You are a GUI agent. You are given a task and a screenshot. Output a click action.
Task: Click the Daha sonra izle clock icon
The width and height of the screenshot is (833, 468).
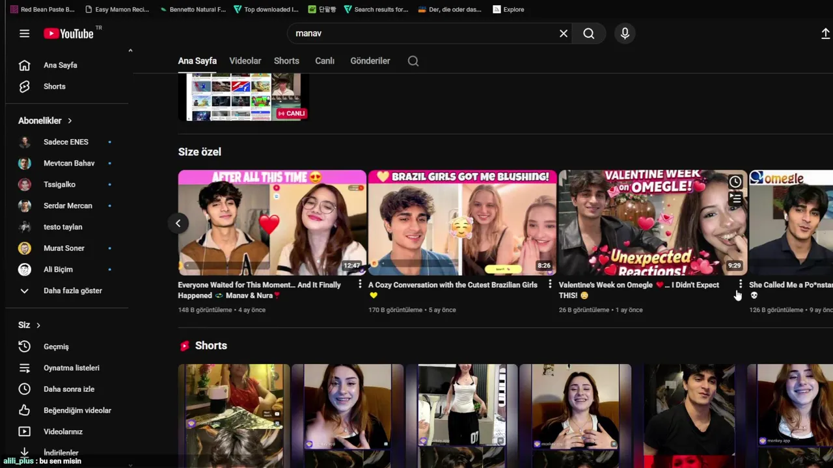pyautogui.click(x=24, y=389)
